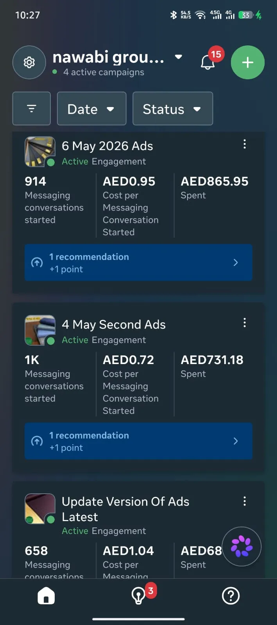Go to the Home tab in bottom bar
Image resolution: width=277 pixels, height=625 pixels.
pyautogui.click(x=46, y=596)
